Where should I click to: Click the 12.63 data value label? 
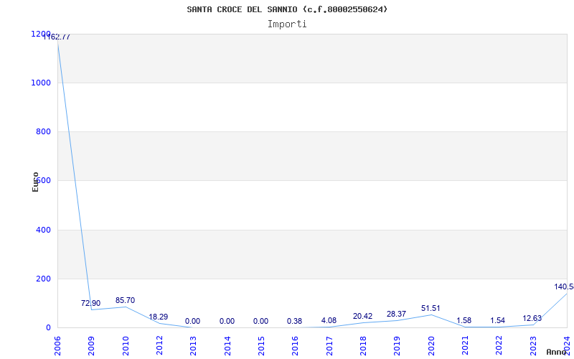click(x=532, y=318)
